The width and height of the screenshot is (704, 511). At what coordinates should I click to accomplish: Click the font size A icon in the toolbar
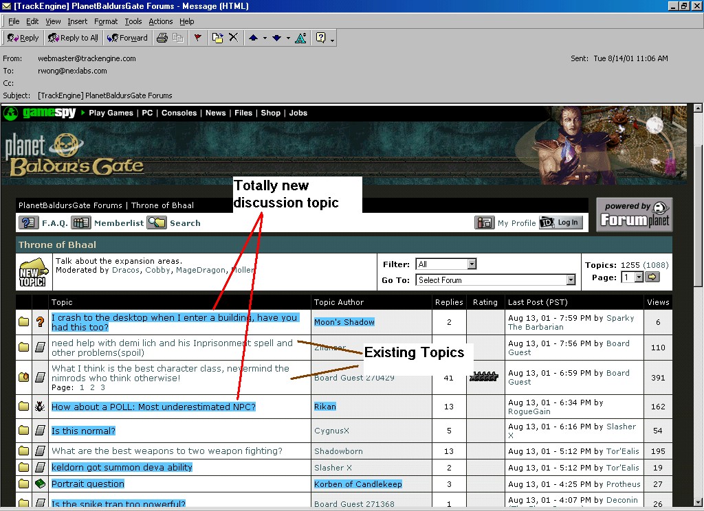[300, 38]
